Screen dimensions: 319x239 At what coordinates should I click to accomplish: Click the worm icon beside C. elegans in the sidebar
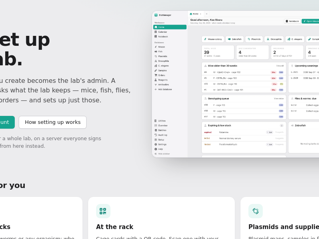tap(156, 66)
